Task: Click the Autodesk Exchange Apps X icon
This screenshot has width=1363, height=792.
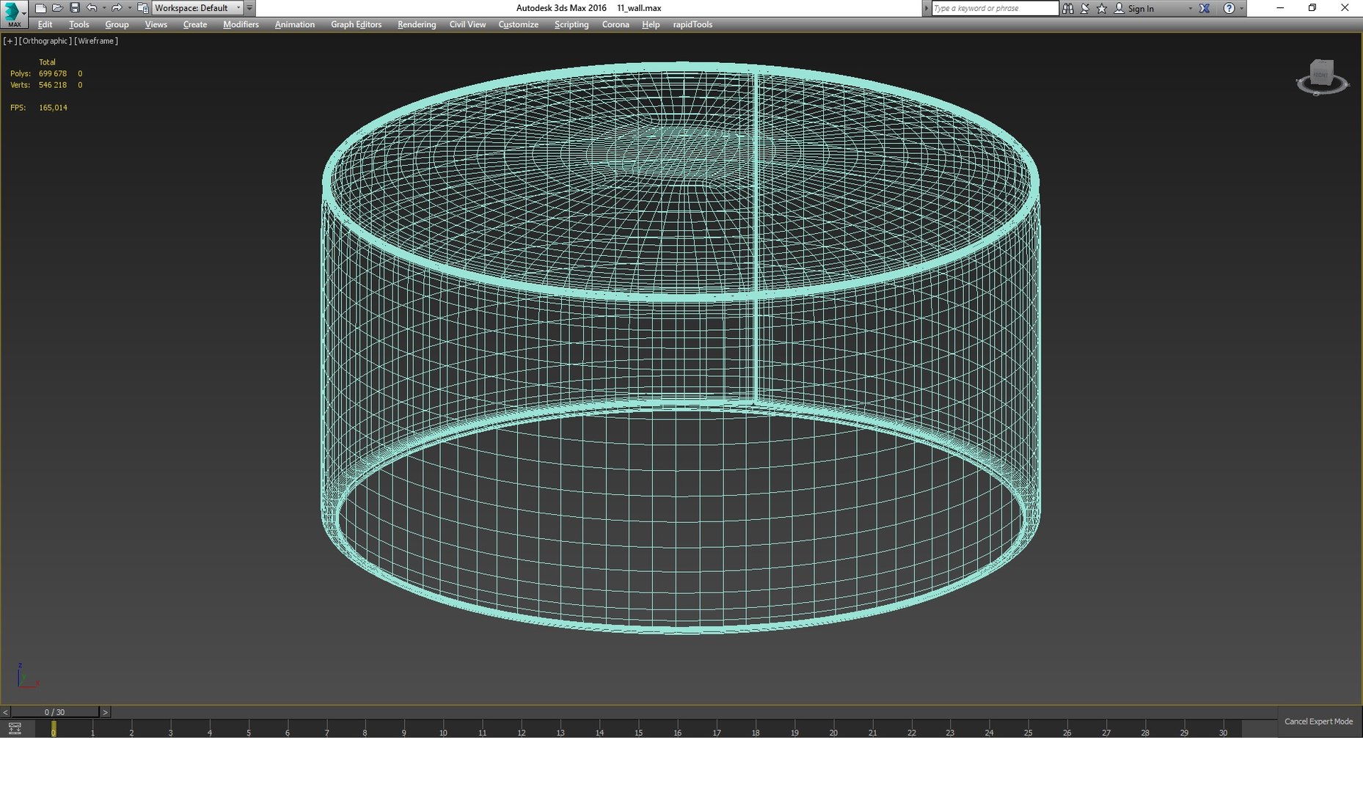Action: tap(1205, 8)
